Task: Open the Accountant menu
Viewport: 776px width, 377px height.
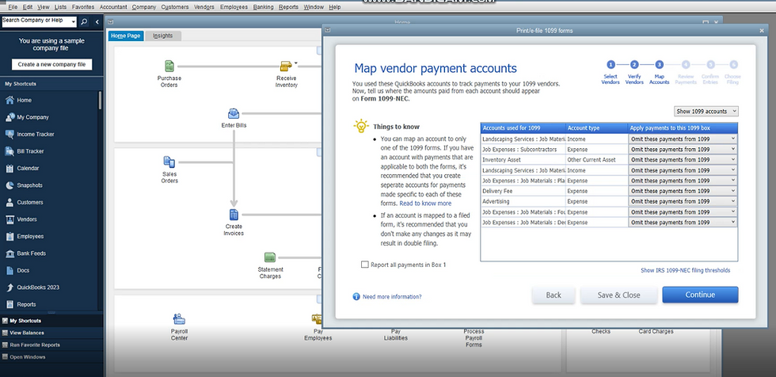Action: pos(113,7)
